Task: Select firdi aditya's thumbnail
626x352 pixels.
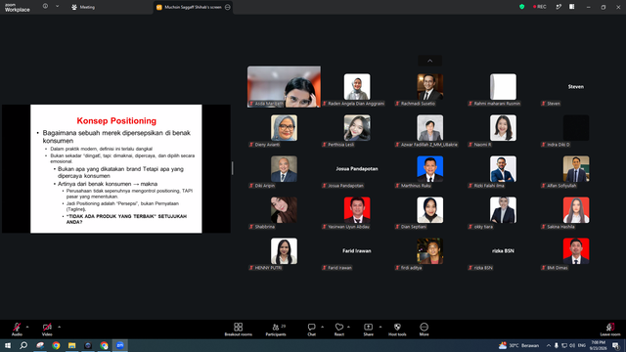Action: pyautogui.click(x=430, y=251)
